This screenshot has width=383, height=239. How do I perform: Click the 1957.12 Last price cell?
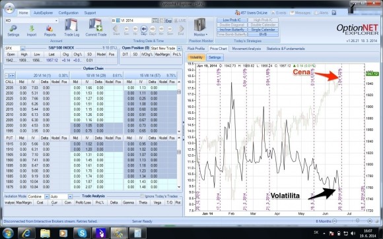tap(52, 60)
